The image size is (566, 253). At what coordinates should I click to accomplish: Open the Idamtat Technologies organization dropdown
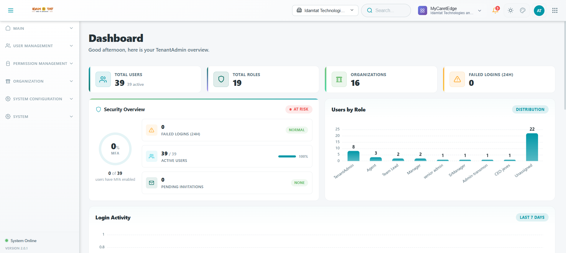click(x=325, y=10)
